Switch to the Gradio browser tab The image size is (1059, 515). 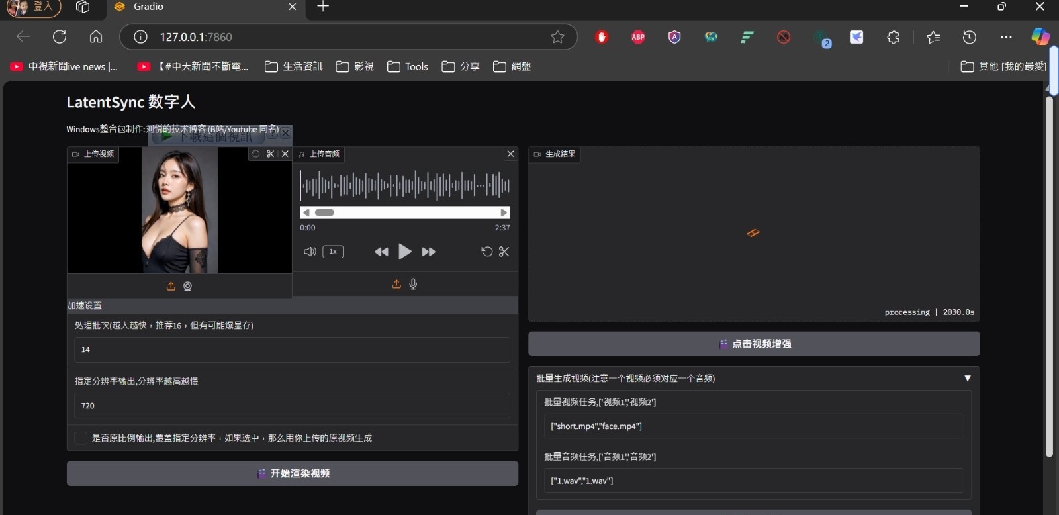point(199,7)
